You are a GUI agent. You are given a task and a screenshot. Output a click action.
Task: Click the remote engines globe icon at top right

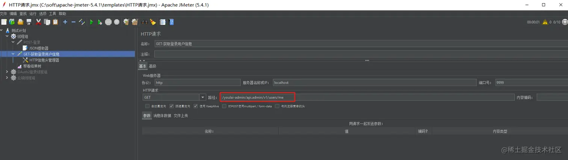click(x=565, y=22)
